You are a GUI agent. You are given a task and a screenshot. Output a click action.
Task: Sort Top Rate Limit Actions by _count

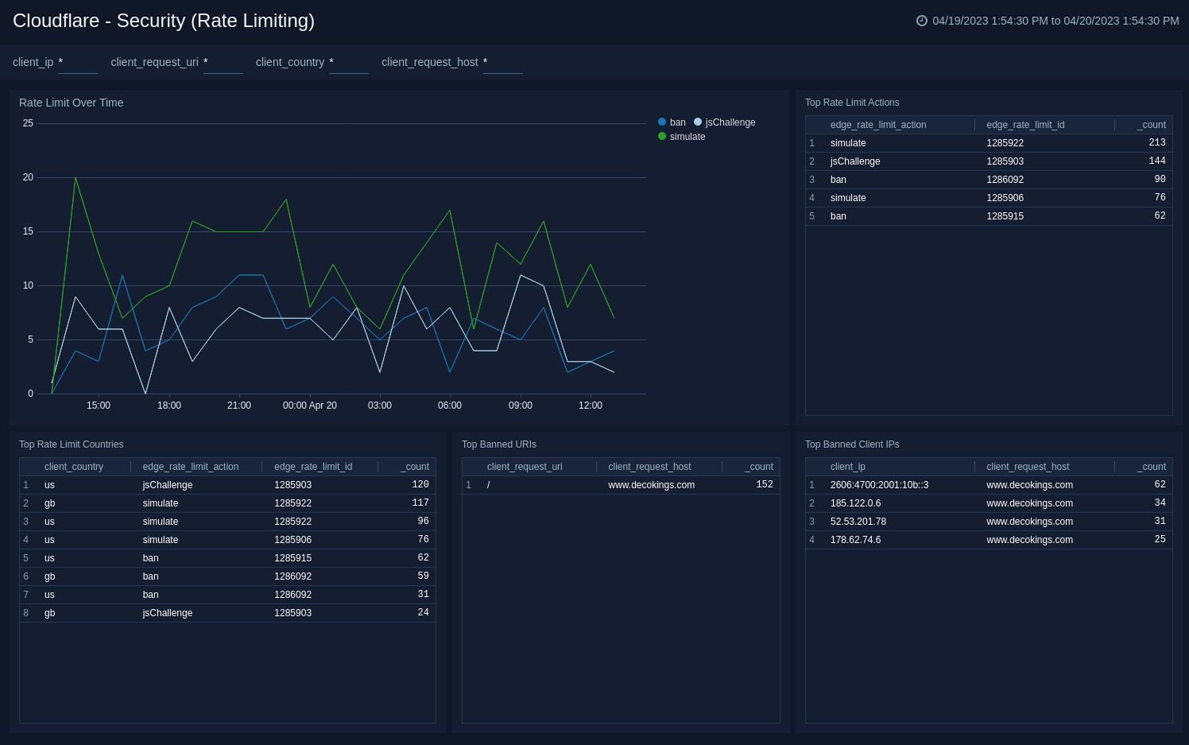click(1150, 125)
